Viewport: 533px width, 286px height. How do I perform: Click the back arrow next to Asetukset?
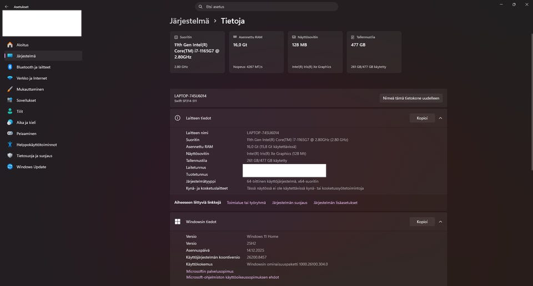click(7, 7)
